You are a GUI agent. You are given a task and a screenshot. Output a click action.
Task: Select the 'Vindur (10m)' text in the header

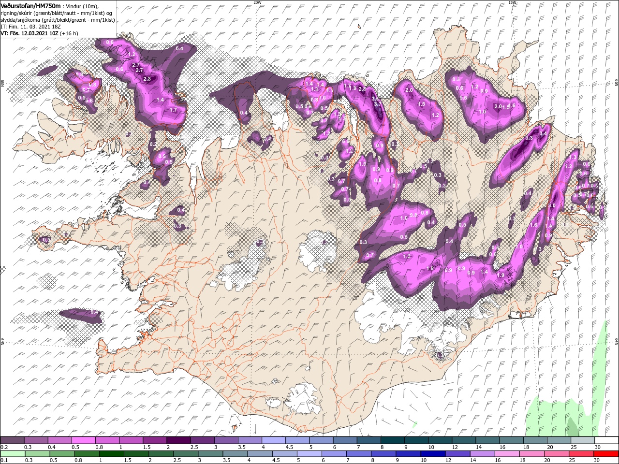pos(81,6)
